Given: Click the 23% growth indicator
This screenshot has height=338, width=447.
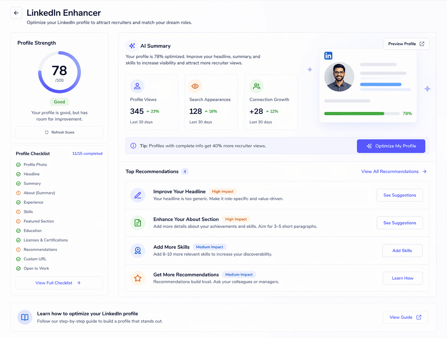Looking at the screenshot, I should click(x=153, y=111).
